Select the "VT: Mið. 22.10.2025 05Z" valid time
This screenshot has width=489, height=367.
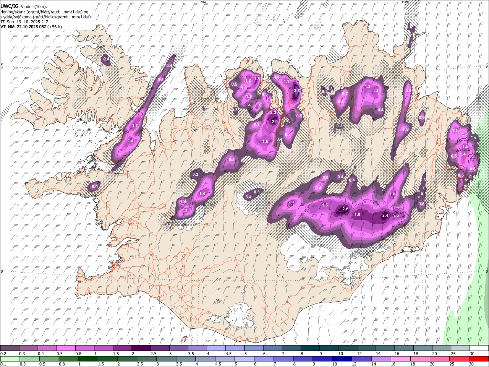pyautogui.click(x=23, y=27)
